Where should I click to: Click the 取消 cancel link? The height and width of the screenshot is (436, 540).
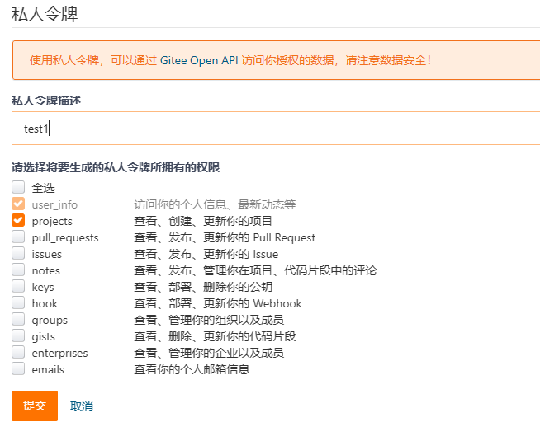pos(82,406)
